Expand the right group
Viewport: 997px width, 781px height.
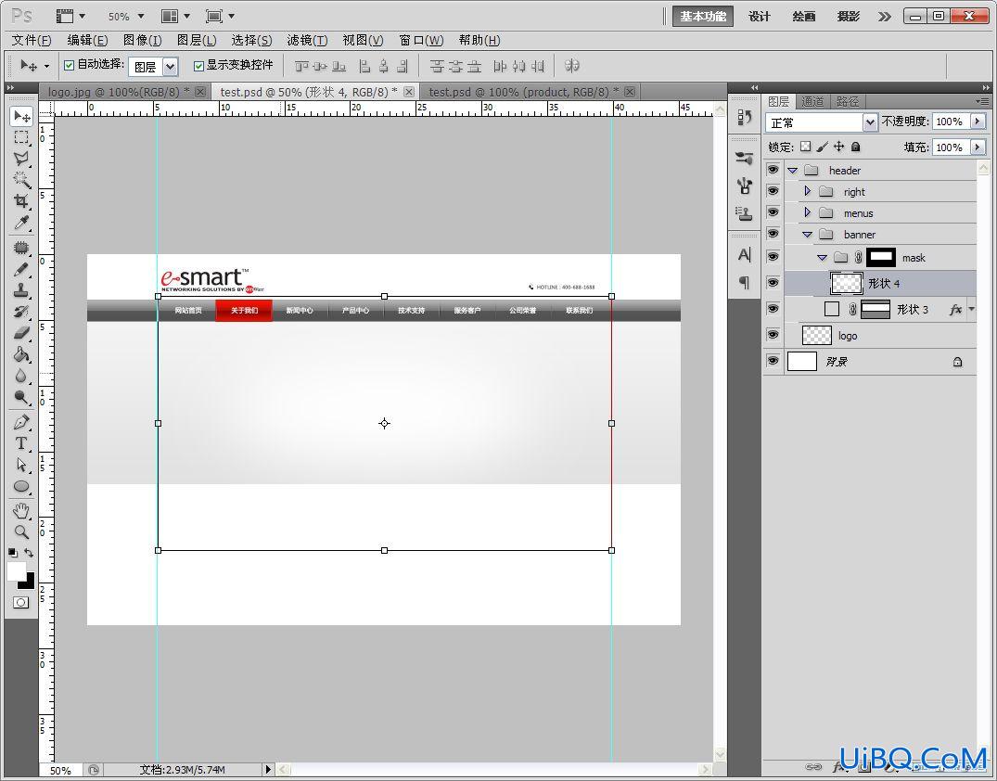pyautogui.click(x=808, y=191)
